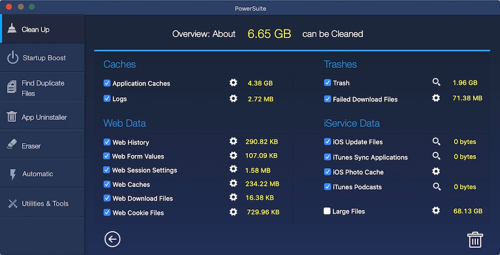Click the Eraser sidebar icon
Screen dimensions: 500x255
(x=12, y=144)
